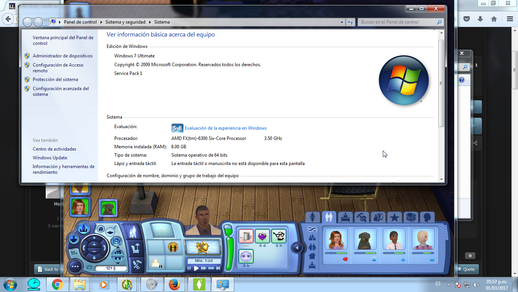This screenshot has width=518, height=292.
Task: Pause the Sims game
Action: (189, 268)
